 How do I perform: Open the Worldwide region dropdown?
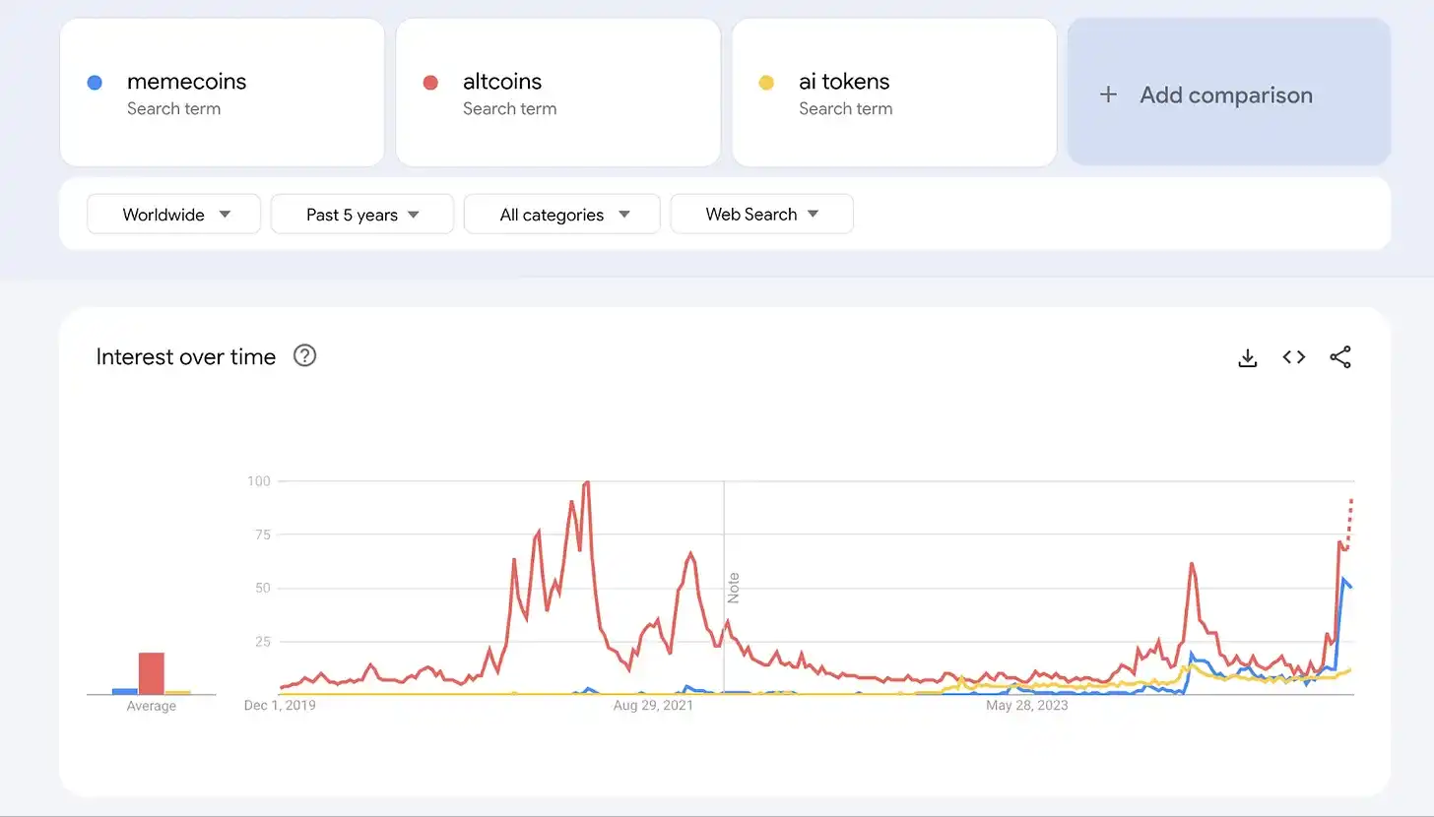pyautogui.click(x=174, y=215)
